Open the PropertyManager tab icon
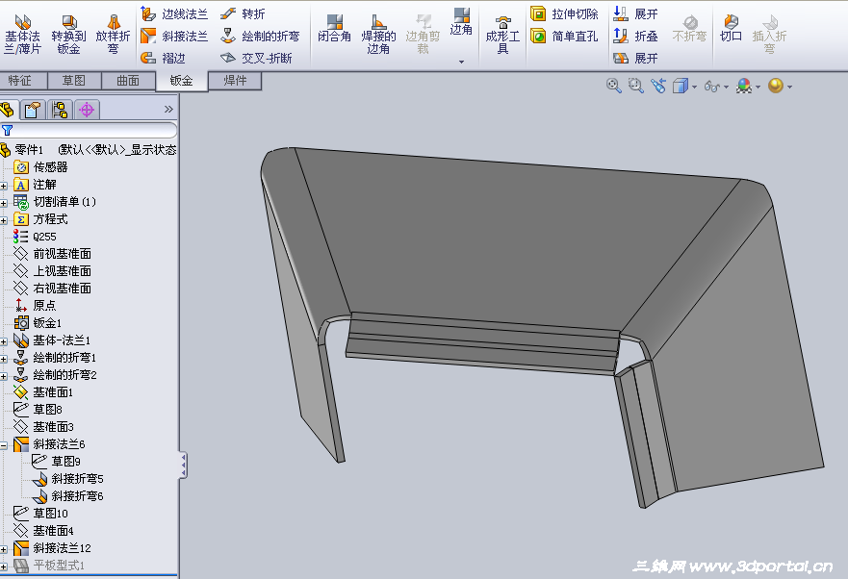 [x=32, y=111]
